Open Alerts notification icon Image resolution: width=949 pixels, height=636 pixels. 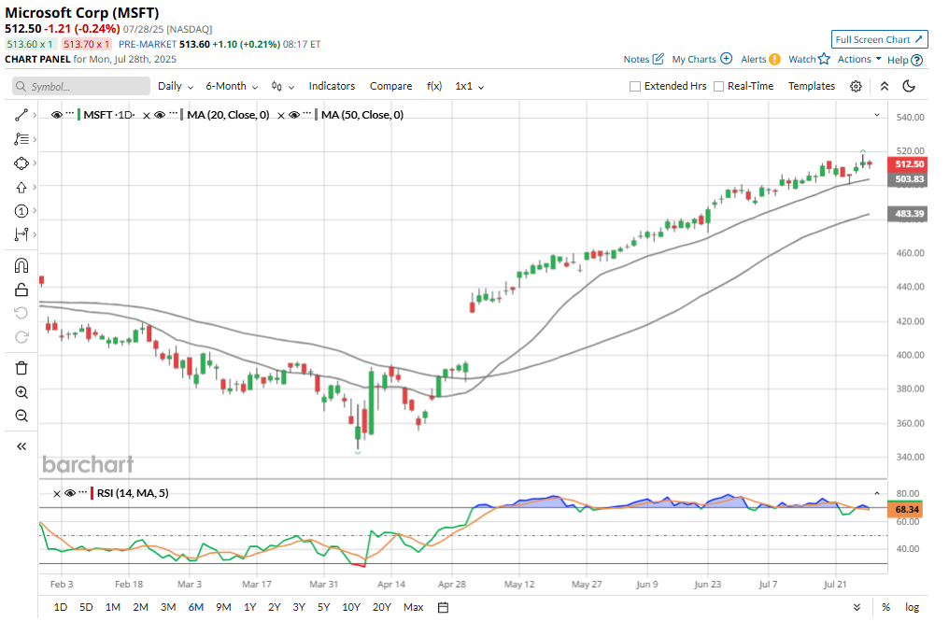click(774, 59)
